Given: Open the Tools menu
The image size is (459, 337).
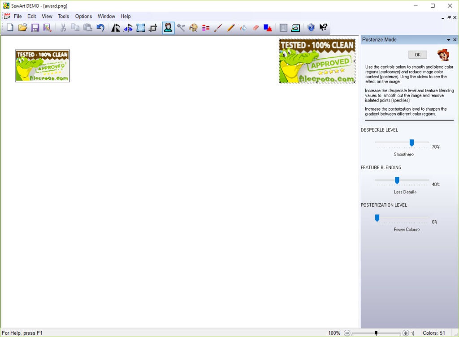Looking at the screenshot, I should point(63,17).
